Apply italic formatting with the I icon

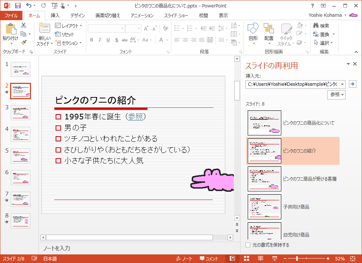pos(100,40)
